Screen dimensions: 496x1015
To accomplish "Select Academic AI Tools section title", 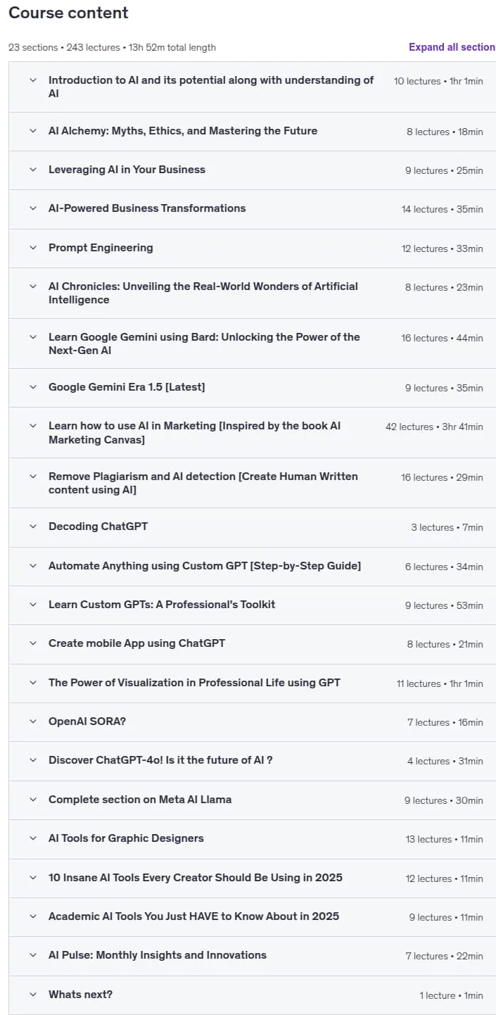I will (x=193, y=916).
